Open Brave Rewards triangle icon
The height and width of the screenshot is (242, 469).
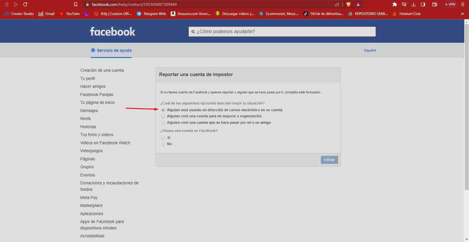point(358,4)
